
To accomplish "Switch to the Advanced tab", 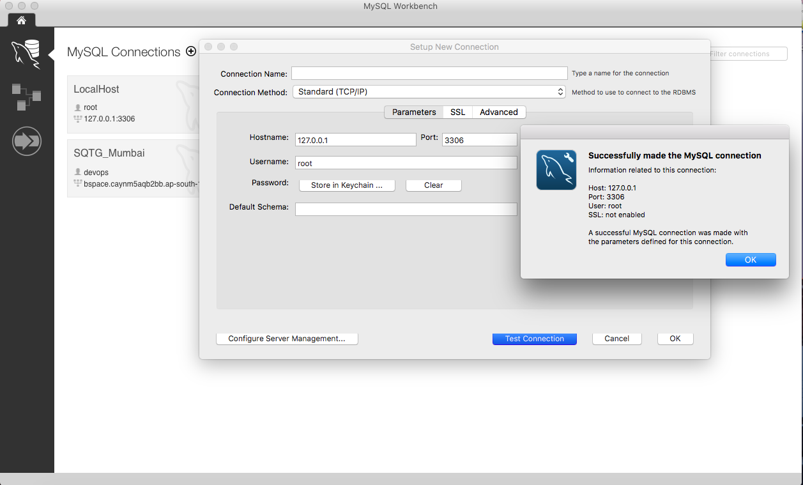I will point(499,112).
